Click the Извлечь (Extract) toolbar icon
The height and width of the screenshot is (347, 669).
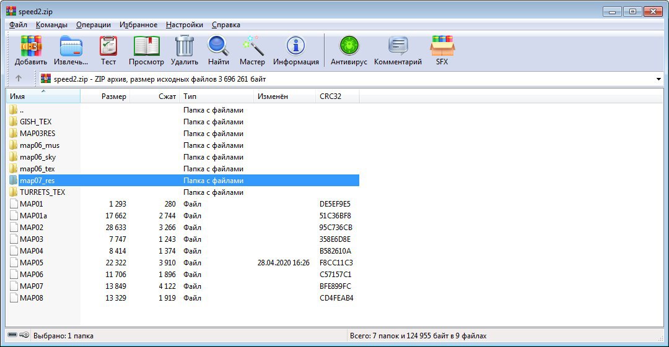[71, 46]
